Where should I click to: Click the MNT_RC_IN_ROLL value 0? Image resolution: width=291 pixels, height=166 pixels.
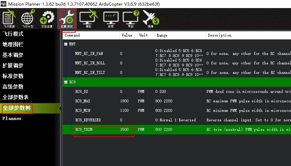(x=121, y=63)
